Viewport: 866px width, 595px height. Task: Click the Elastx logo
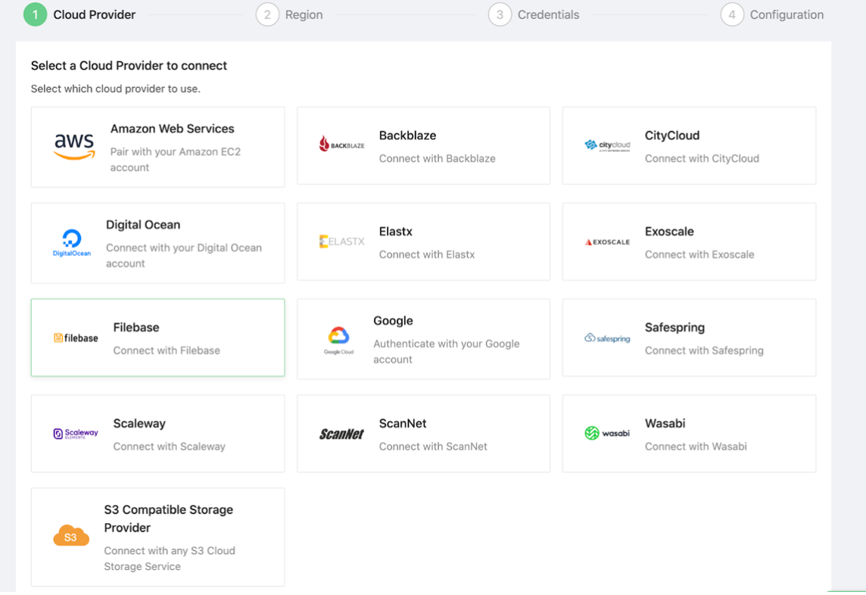(342, 241)
